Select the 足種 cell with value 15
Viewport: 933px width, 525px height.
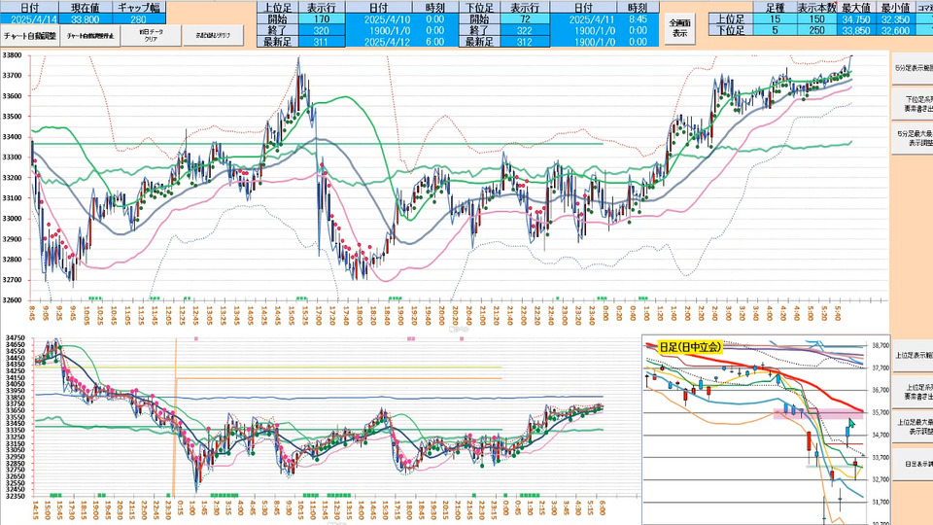775,19
